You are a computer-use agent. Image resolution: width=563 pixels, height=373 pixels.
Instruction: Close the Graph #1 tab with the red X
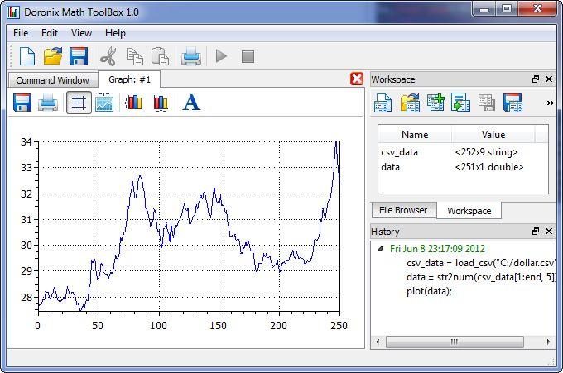coord(357,79)
